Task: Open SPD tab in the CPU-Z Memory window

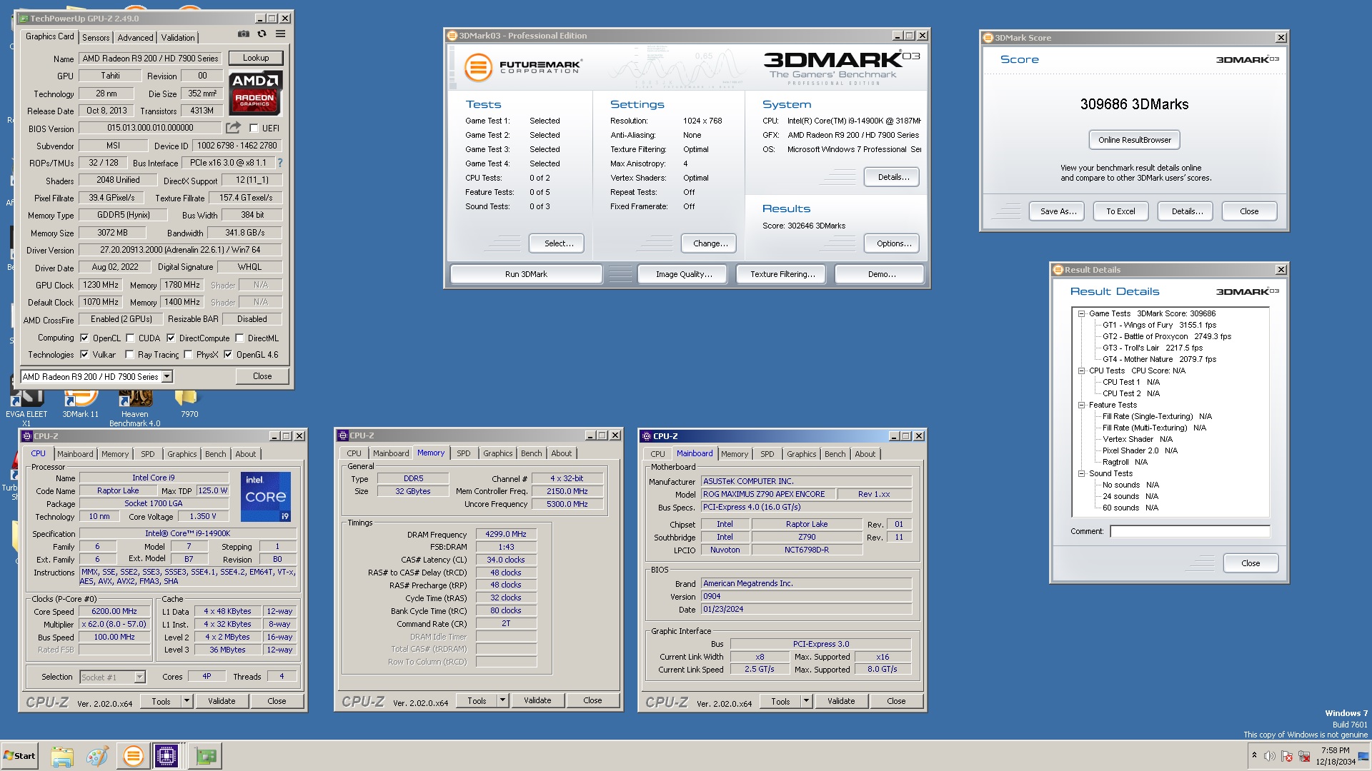Action: [463, 453]
